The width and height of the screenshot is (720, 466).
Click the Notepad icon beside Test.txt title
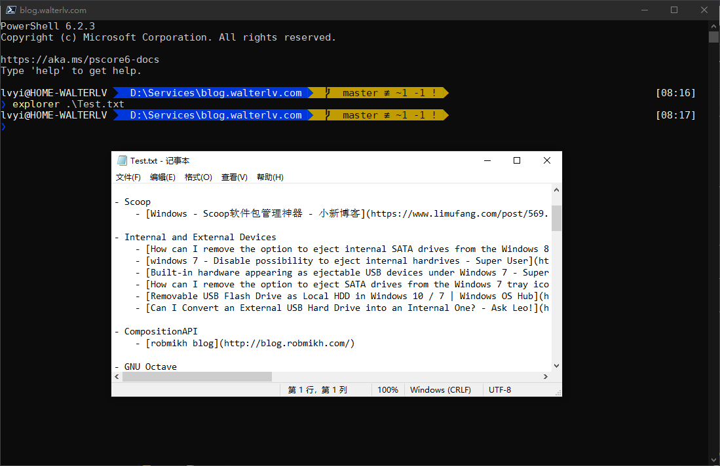coord(122,161)
